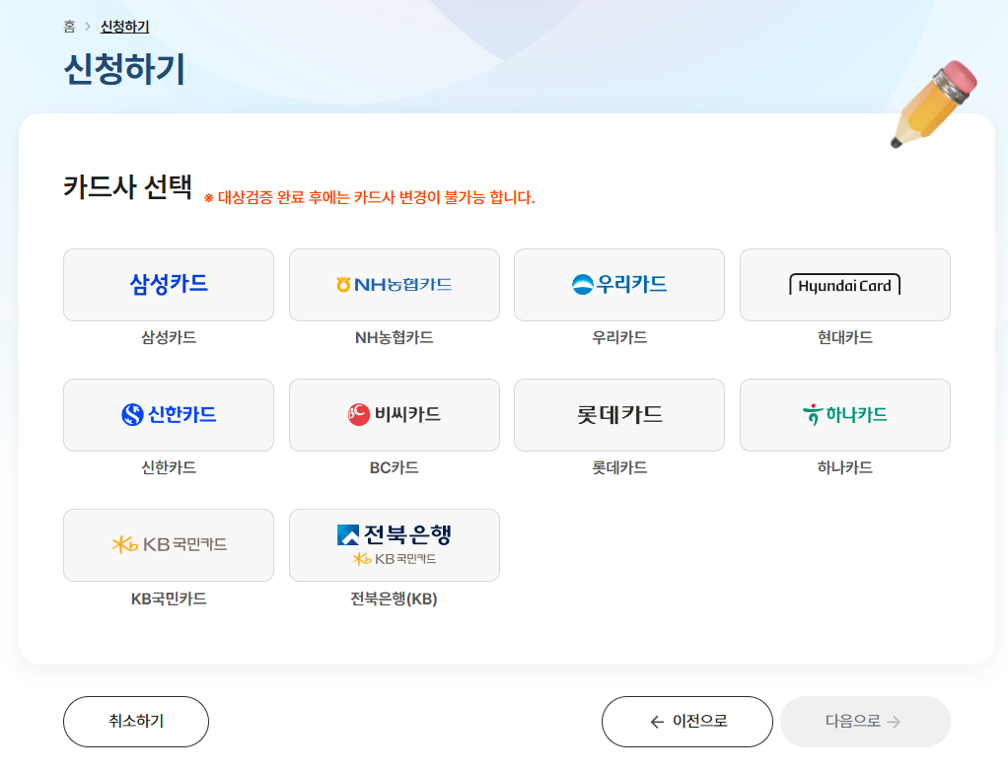Viewport: 1008px width, 773px height.
Task: Choose BC카드 via the 비씨카드 logo
Action: click(x=394, y=414)
